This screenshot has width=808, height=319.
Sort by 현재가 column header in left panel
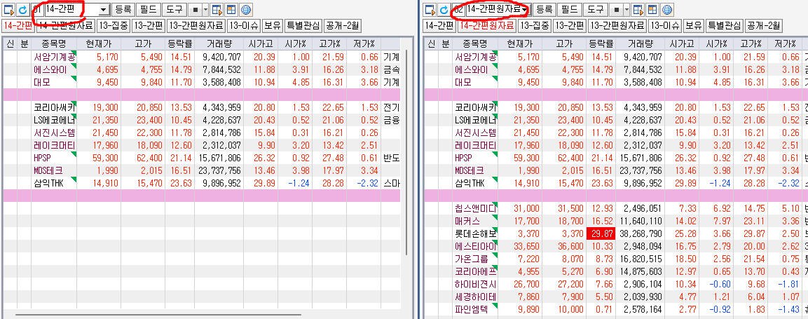tap(98, 43)
